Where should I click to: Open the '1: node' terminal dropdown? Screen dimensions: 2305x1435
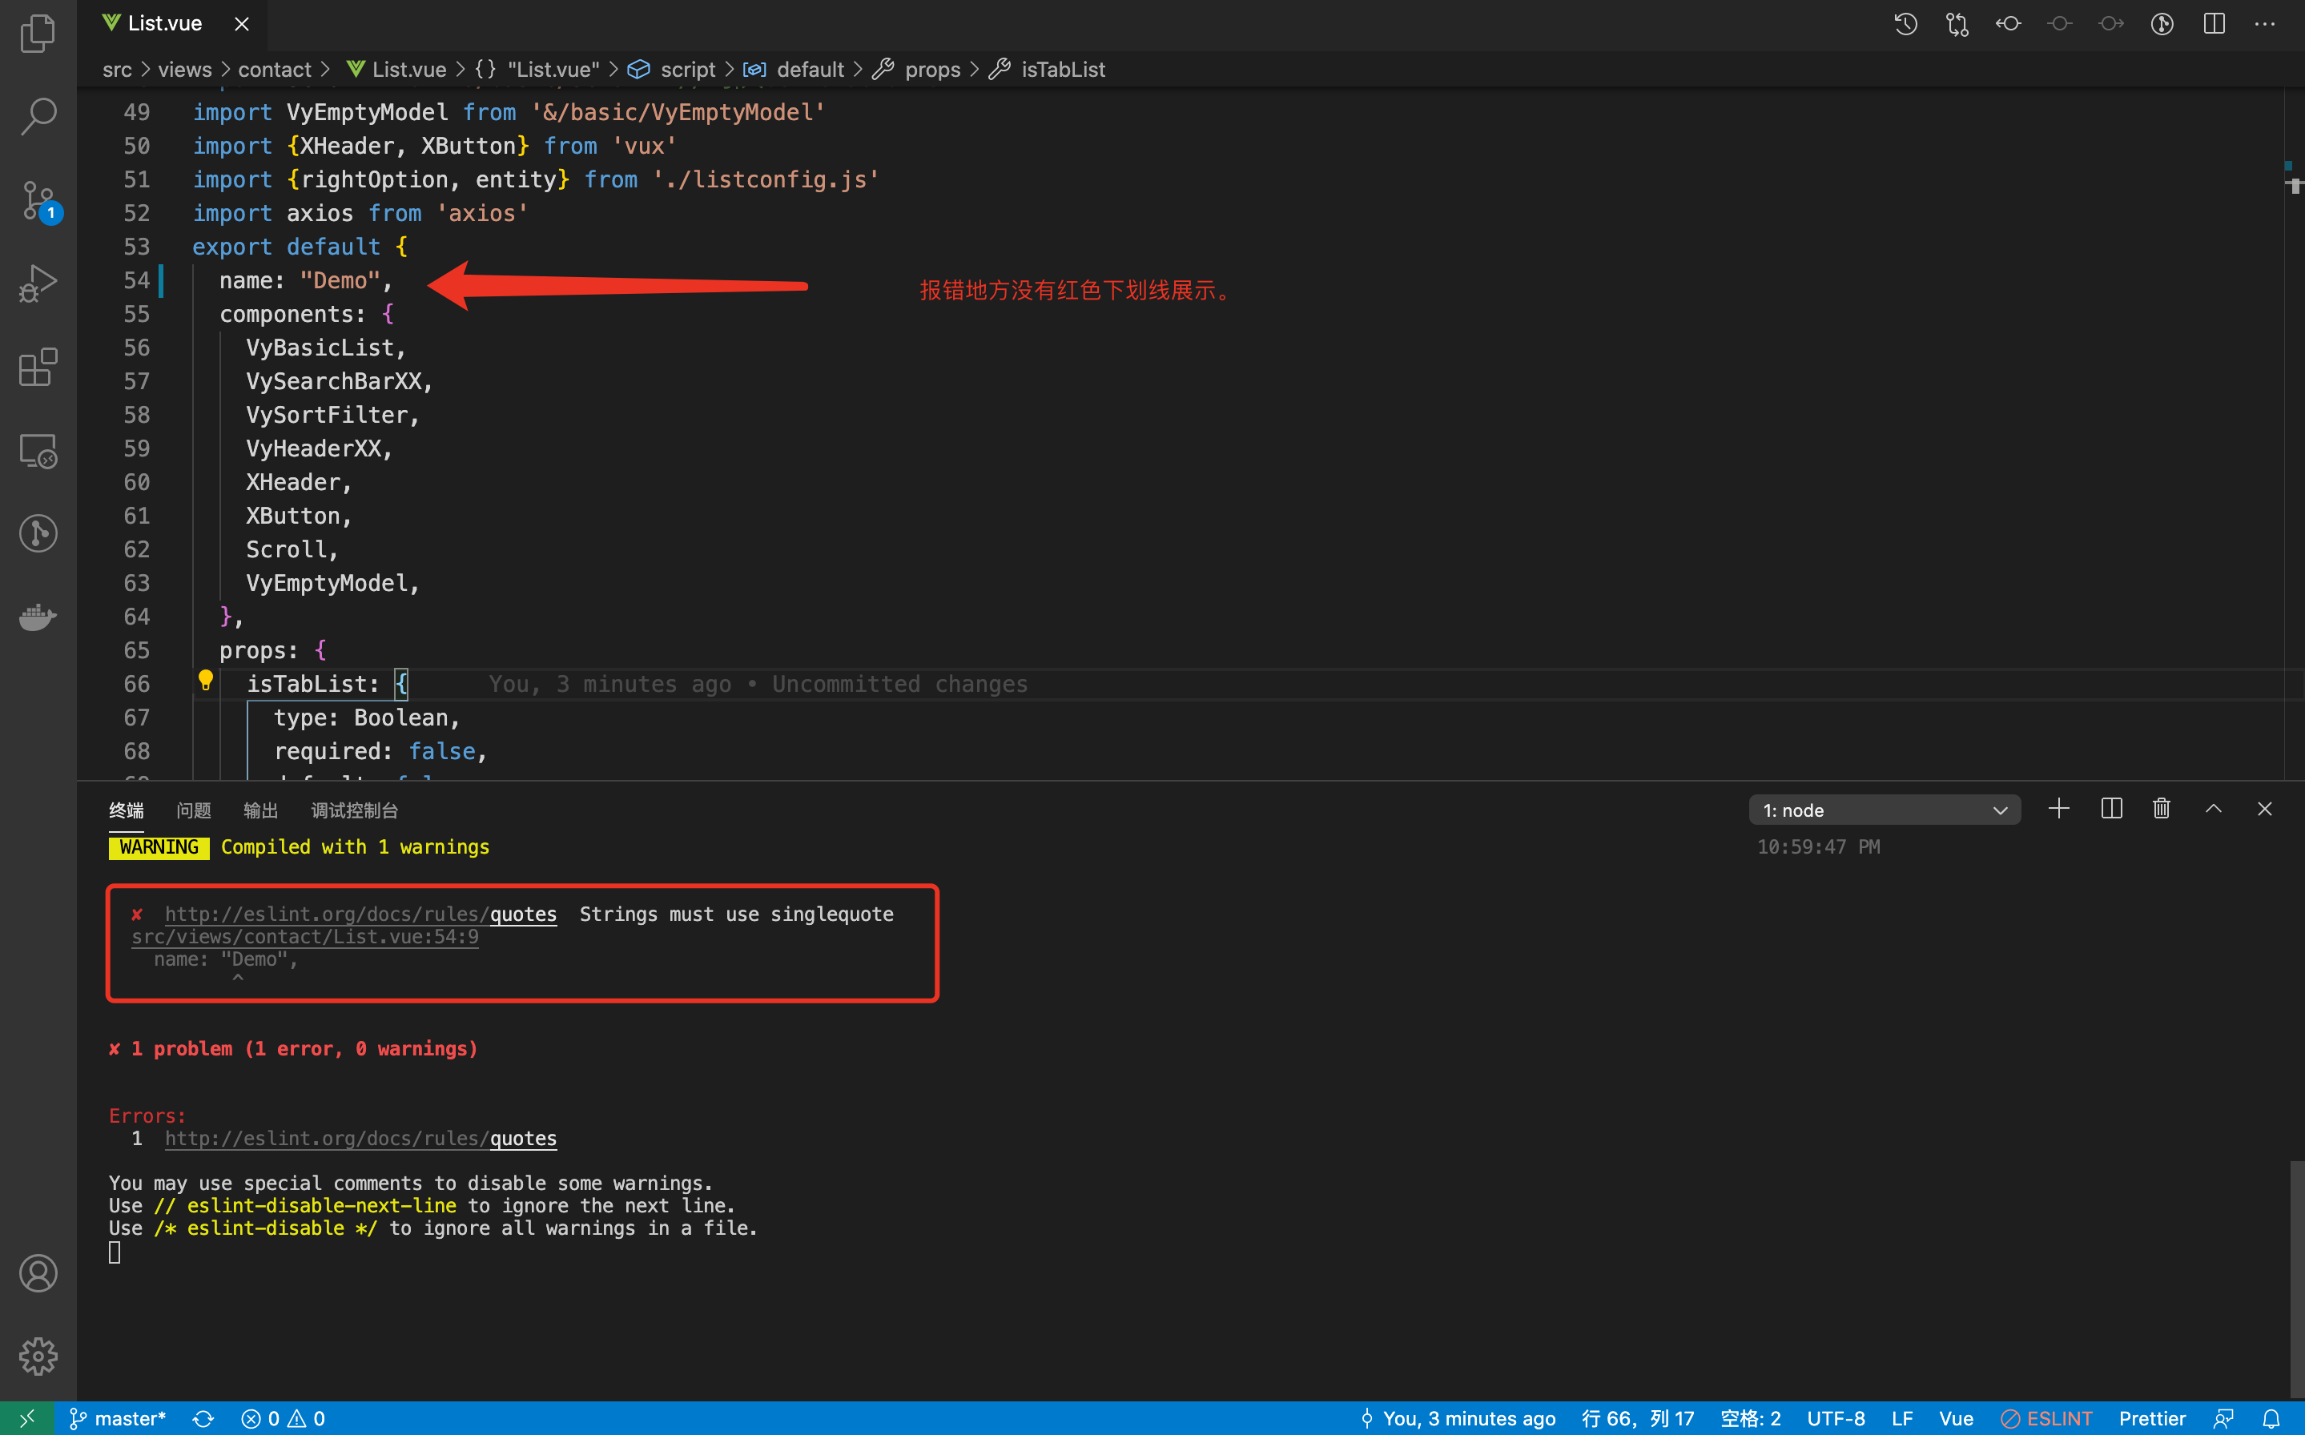coord(1884,810)
